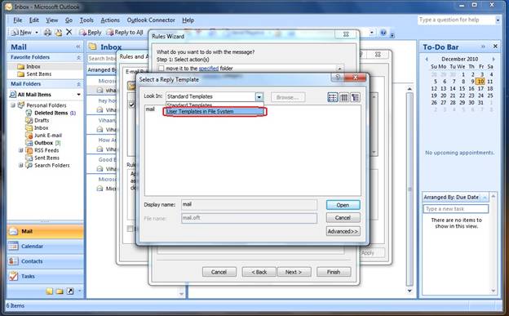This screenshot has height=316, width=509.
Task: Collapse the Personal Folders tree
Action: 13,105
